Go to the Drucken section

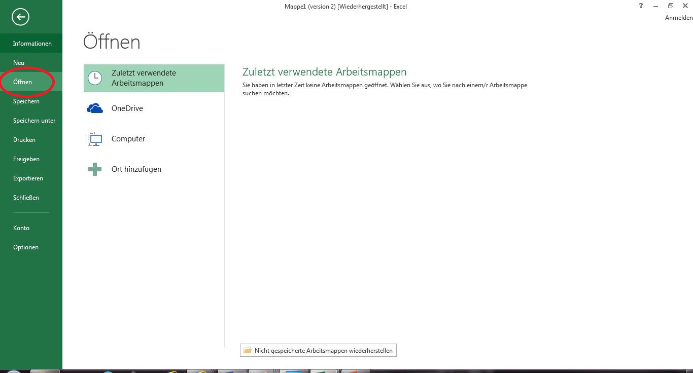[x=24, y=140]
